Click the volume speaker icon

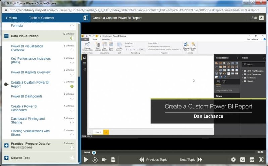104,160
